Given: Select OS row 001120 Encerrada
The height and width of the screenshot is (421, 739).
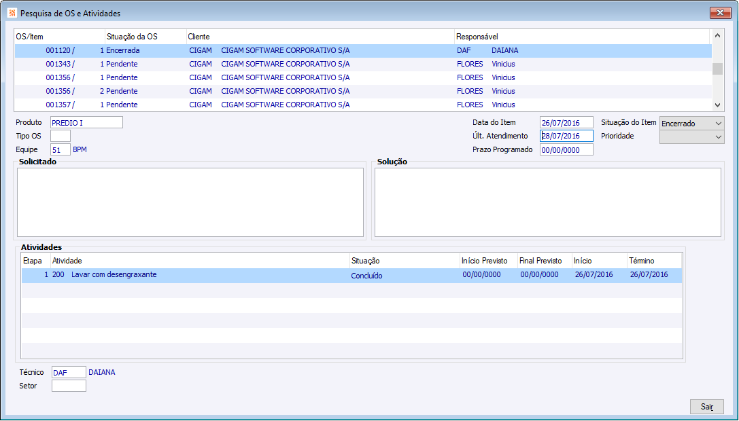Looking at the screenshot, I should click(x=363, y=51).
